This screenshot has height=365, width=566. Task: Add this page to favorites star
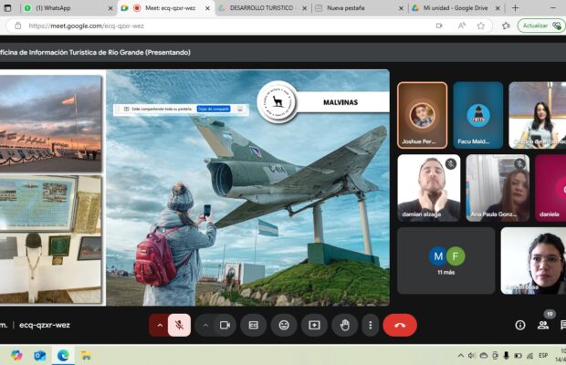(481, 26)
